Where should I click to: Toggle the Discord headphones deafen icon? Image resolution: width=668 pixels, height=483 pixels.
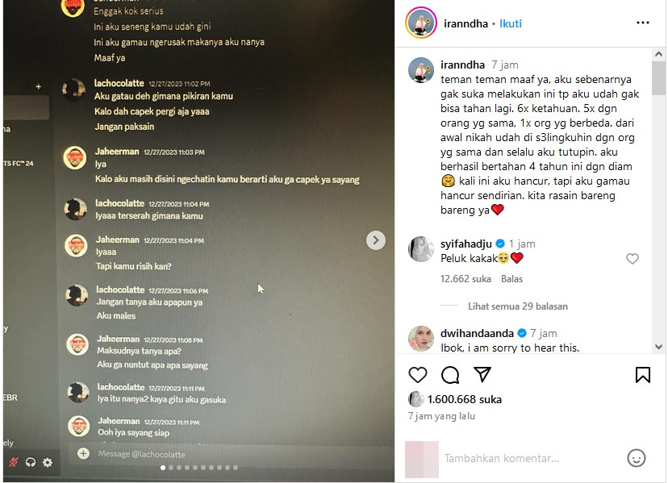[x=30, y=463]
